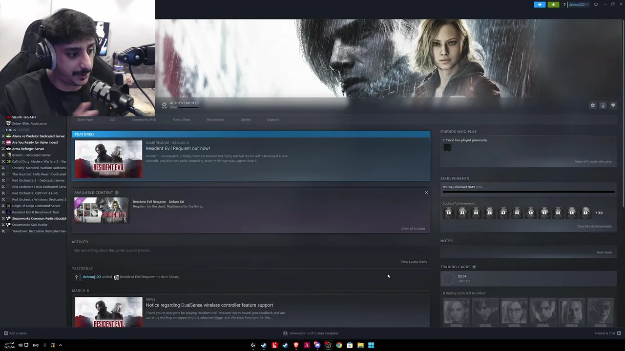
Task: Open Windows Start button in taskbar
Action: pyautogui.click(x=371, y=345)
